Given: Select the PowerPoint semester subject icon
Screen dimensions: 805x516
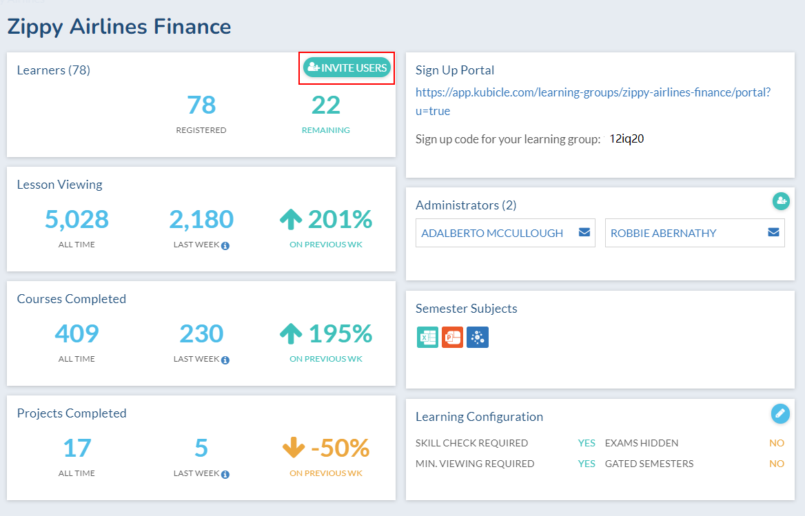Looking at the screenshot, I should coord(452,337).
